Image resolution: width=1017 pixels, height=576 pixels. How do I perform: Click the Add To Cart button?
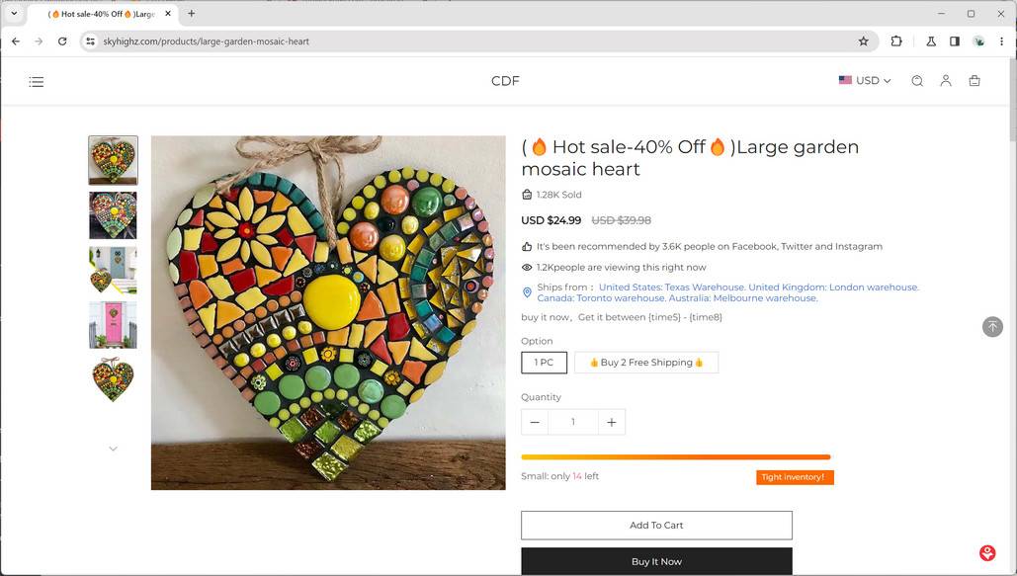click(656, 525)
